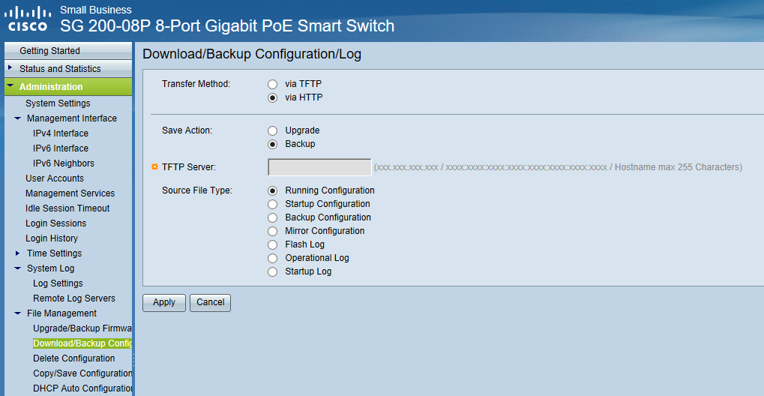764x396 pixels.
Task: Open DHCP Auto Configuration page
Action: coord(82,388)
